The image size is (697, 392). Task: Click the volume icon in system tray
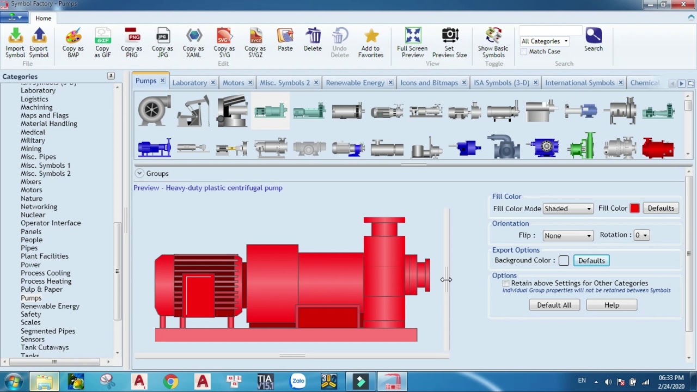click(x=608, y=382)
